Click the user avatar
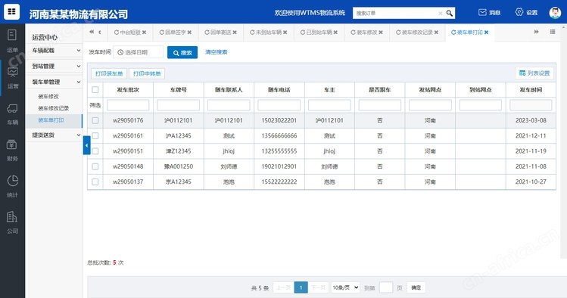This screenshot has width=567, height=298. pos(555,13)
